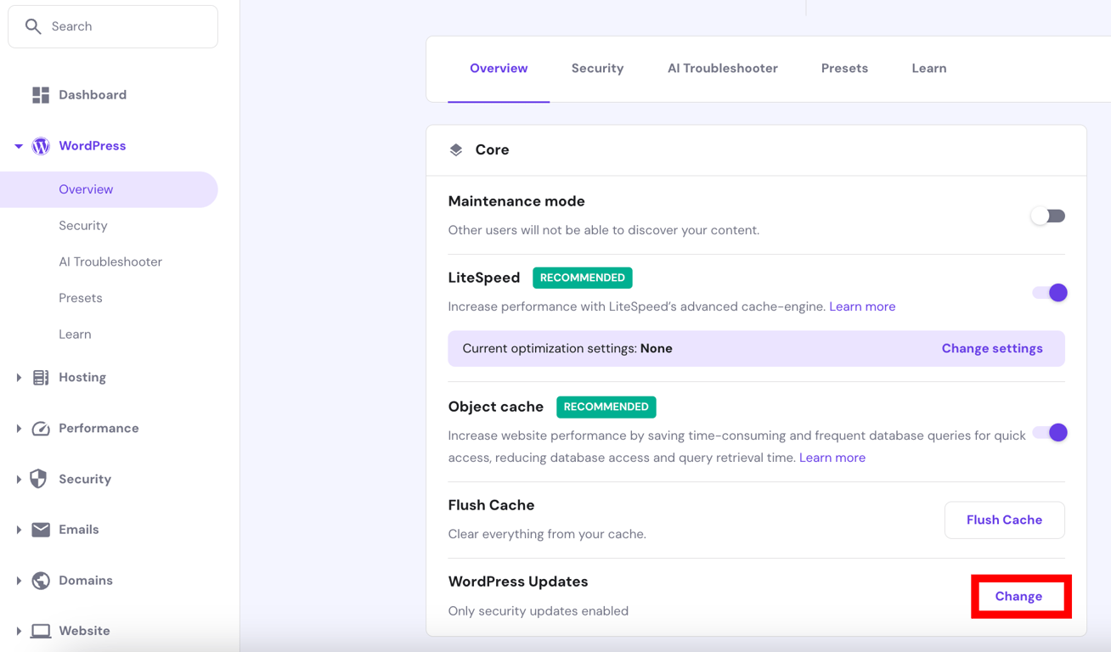Click inside the Search input field
The image size is (1111, 652).
click(112, 26)
